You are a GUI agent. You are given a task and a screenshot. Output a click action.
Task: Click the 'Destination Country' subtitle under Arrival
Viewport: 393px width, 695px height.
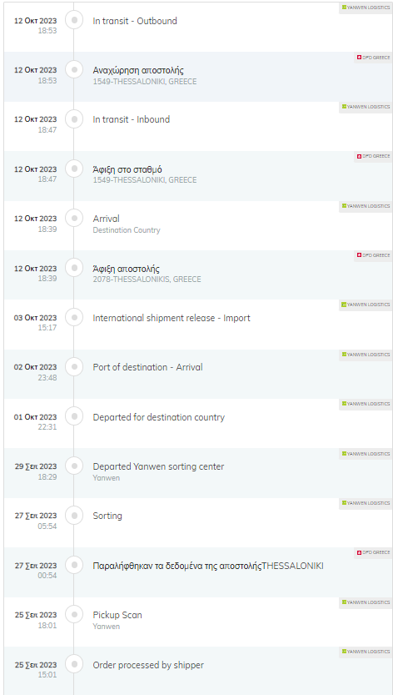127,230
